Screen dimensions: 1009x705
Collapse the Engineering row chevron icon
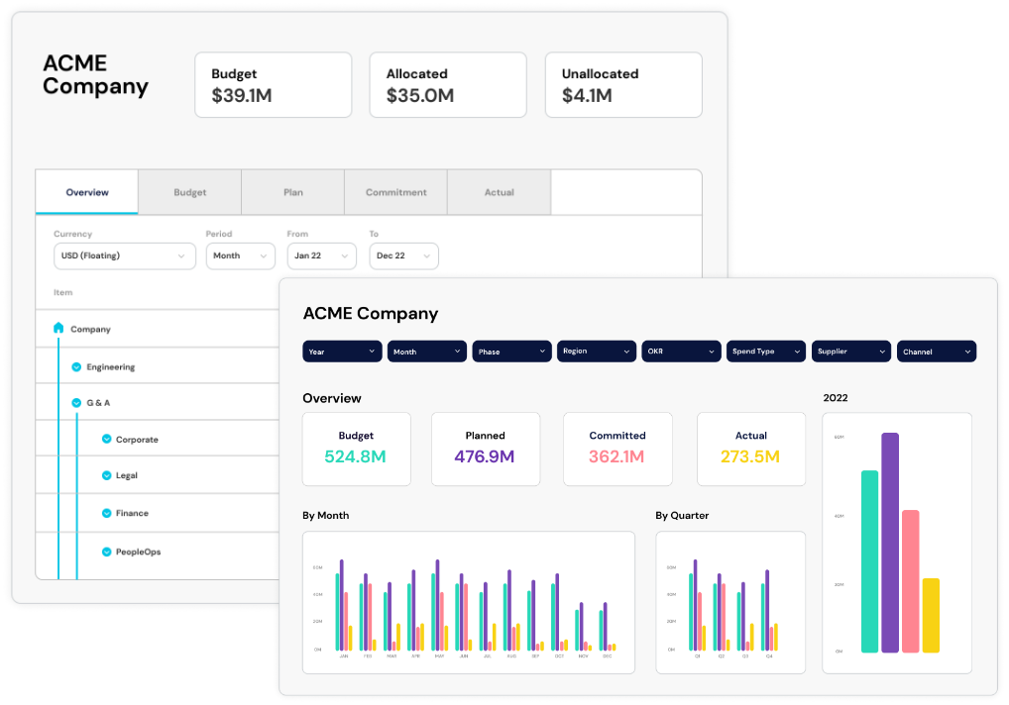76,367
